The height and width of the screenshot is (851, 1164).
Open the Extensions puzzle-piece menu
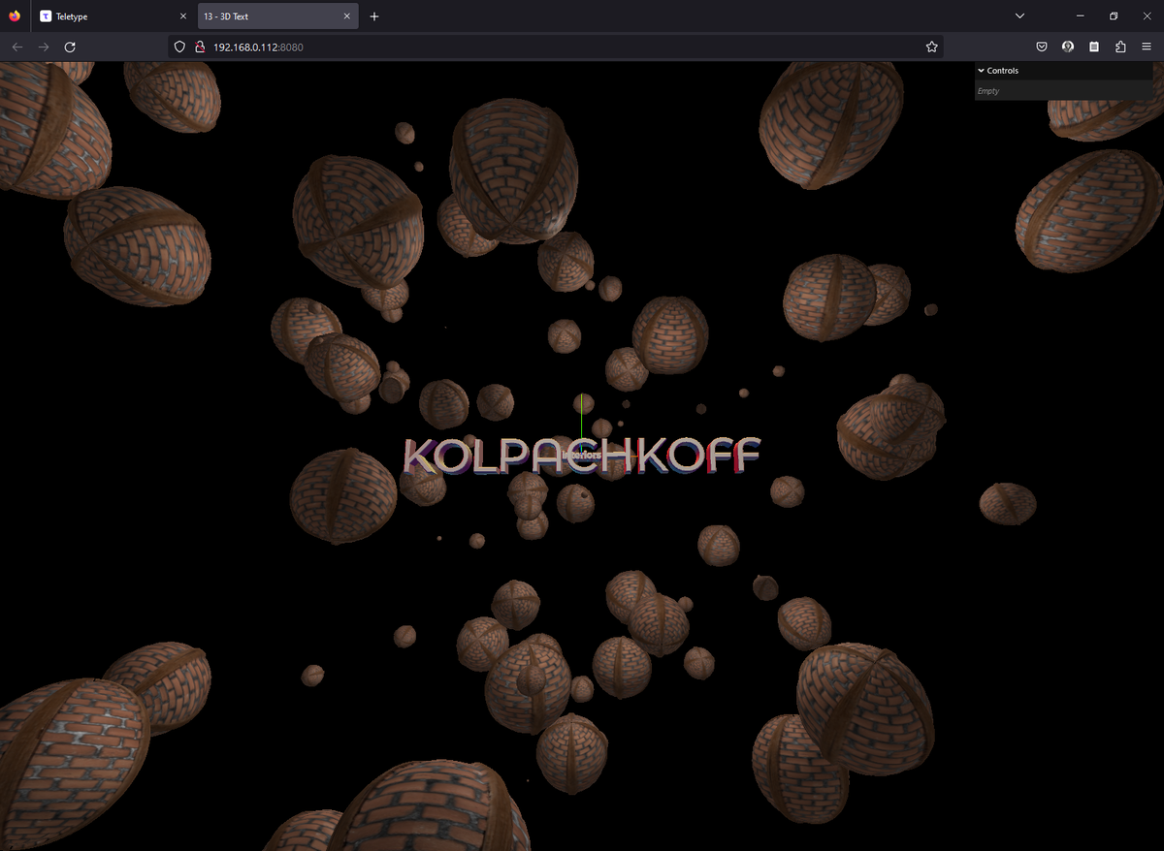[x=1120, y=47]
